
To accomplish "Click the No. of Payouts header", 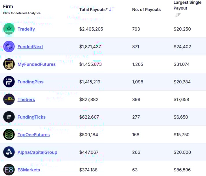I will (146, 10).
